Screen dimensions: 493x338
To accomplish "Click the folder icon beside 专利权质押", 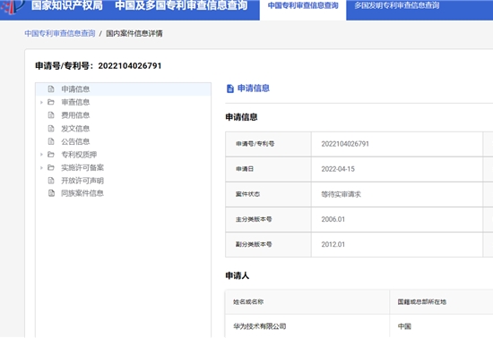I will pyautogui.click(x=51, y=155).
